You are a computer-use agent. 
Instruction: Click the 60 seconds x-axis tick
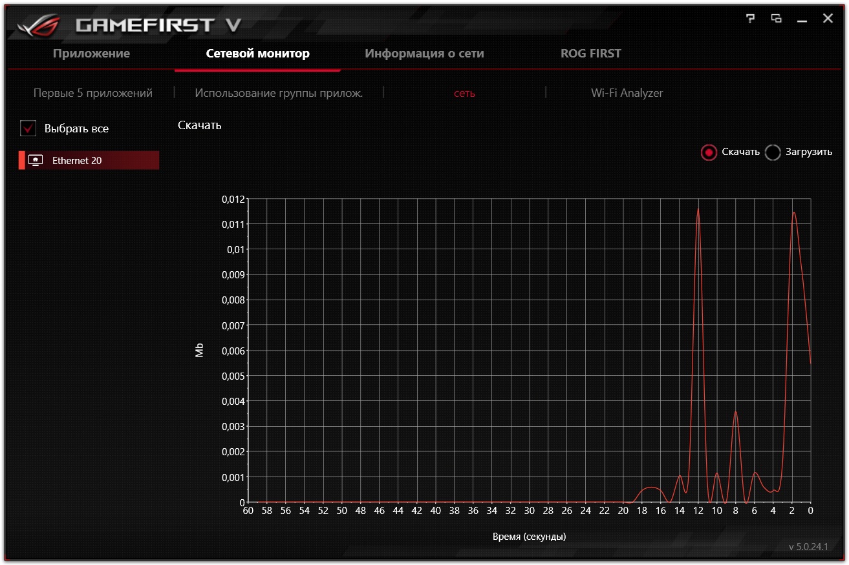point(248,510)
